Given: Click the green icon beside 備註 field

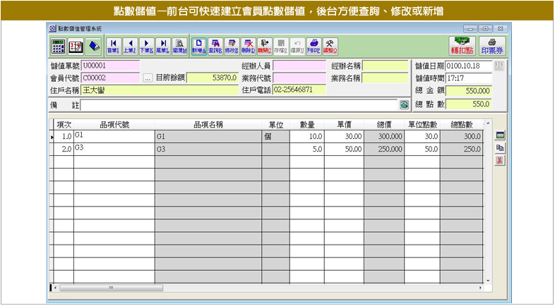Looking at the screenshot, I should 404,104.
